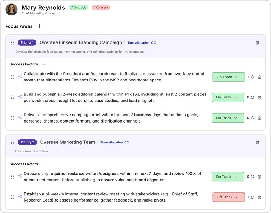
Task: Add a success factor under Priority 1
Action: pyautogui.click(x=44, y=64)
